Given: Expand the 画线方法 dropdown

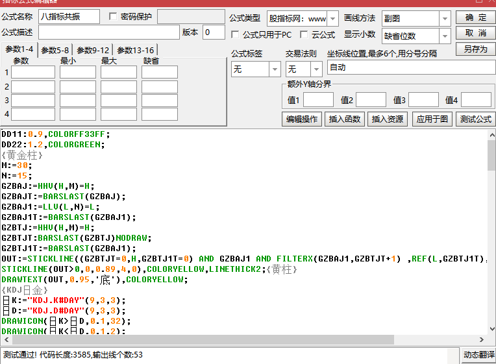Looking at the screenshot, I should (445, 19).
